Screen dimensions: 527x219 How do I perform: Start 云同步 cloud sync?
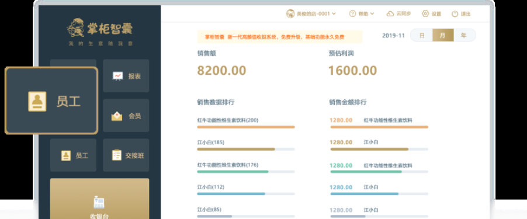click(x=398, y=14)
